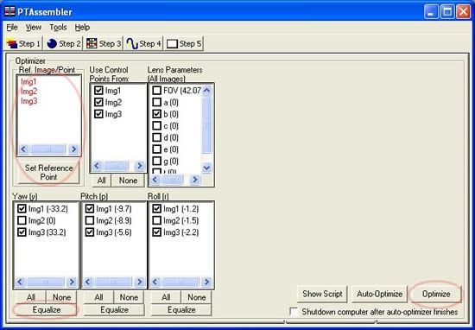
Task: Check lens parameter g (0)
Action: tap(156, 161)
